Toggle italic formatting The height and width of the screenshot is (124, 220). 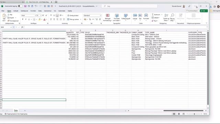pos(26,19)
